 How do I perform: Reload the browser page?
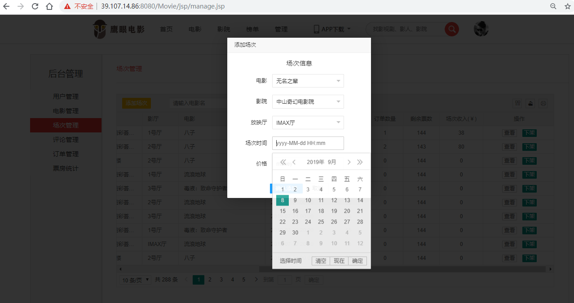click(35, 6)
